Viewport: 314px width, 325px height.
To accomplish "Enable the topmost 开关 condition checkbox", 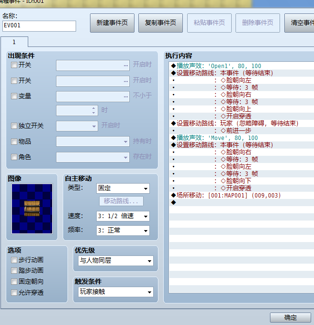I will [14, 65].
